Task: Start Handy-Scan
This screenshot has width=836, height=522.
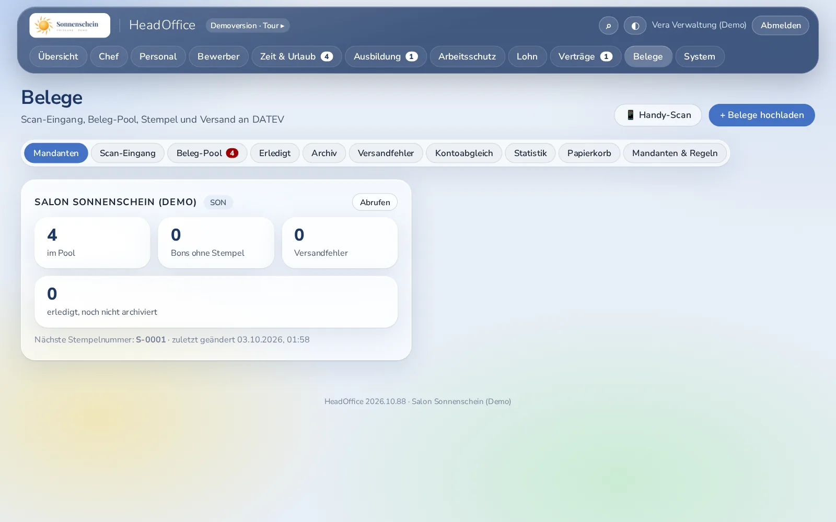Action: [658, 115]
